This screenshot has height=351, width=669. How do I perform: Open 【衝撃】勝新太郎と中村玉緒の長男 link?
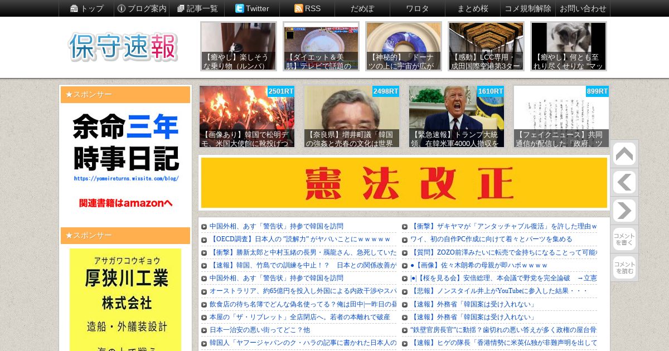click(x=303, y=252)
